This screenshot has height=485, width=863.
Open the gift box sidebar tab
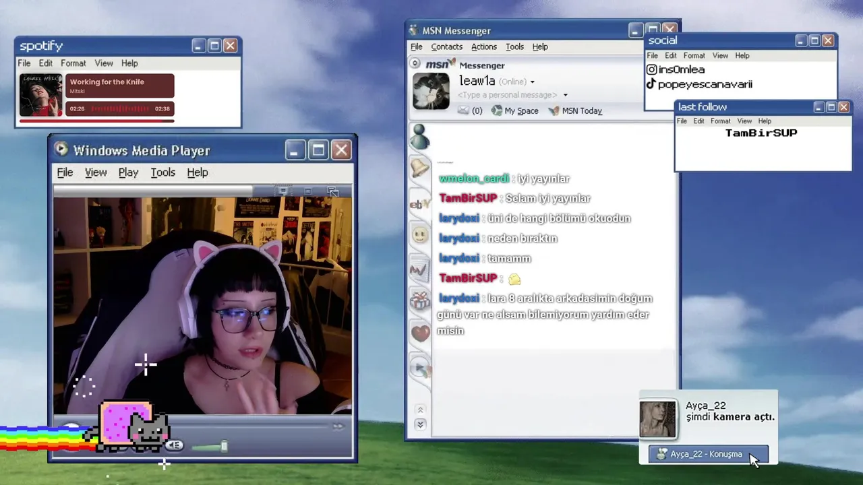point(420,300)
